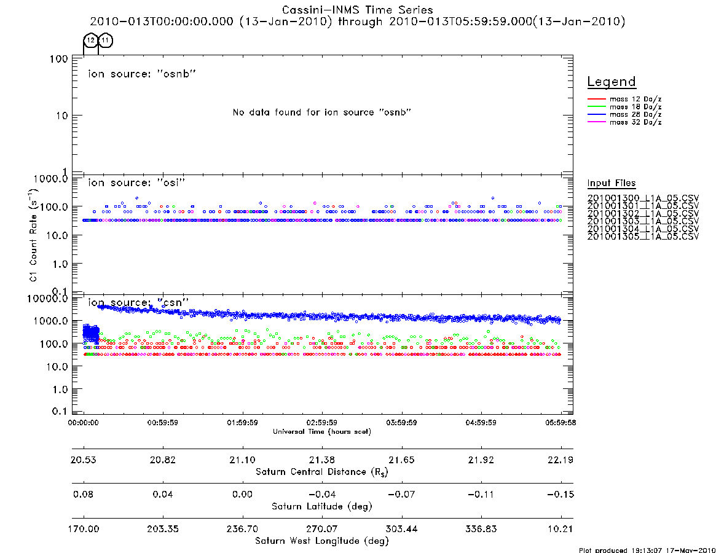Click time tick label 00:59:59
This screenshot has width=716, height=553.
pyautogui.click(x=163, y=423)
